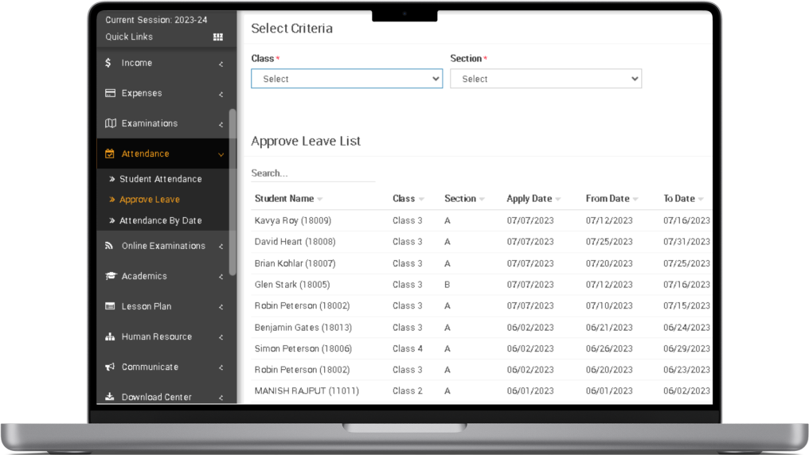Viewport: 809px width, 455px height.
Task: Open Student Attendance submenu item
Action: tap(161, 179)
